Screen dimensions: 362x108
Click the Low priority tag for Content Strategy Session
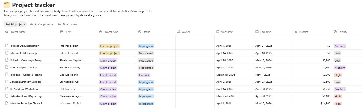(x=337, y=82)
